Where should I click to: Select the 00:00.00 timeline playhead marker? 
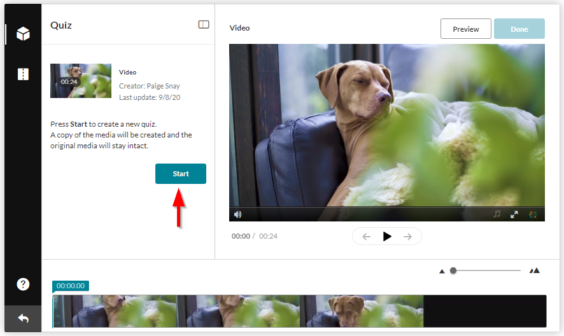(70, 286)
